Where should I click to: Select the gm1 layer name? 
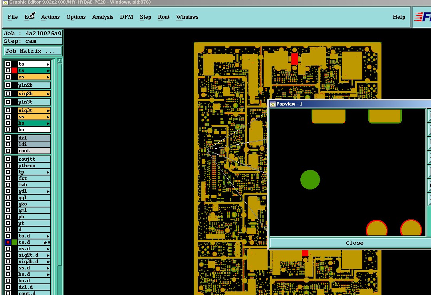[x=34, y=210]
